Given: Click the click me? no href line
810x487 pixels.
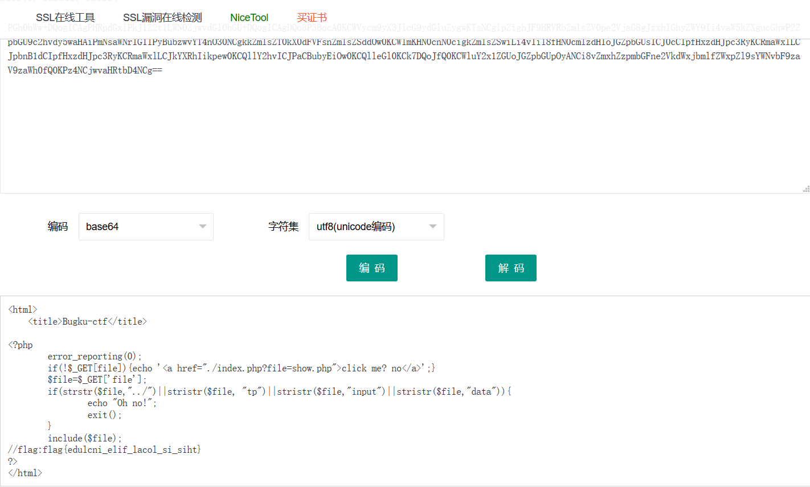Looking at the screenshot, I should [x=242, y=368].
